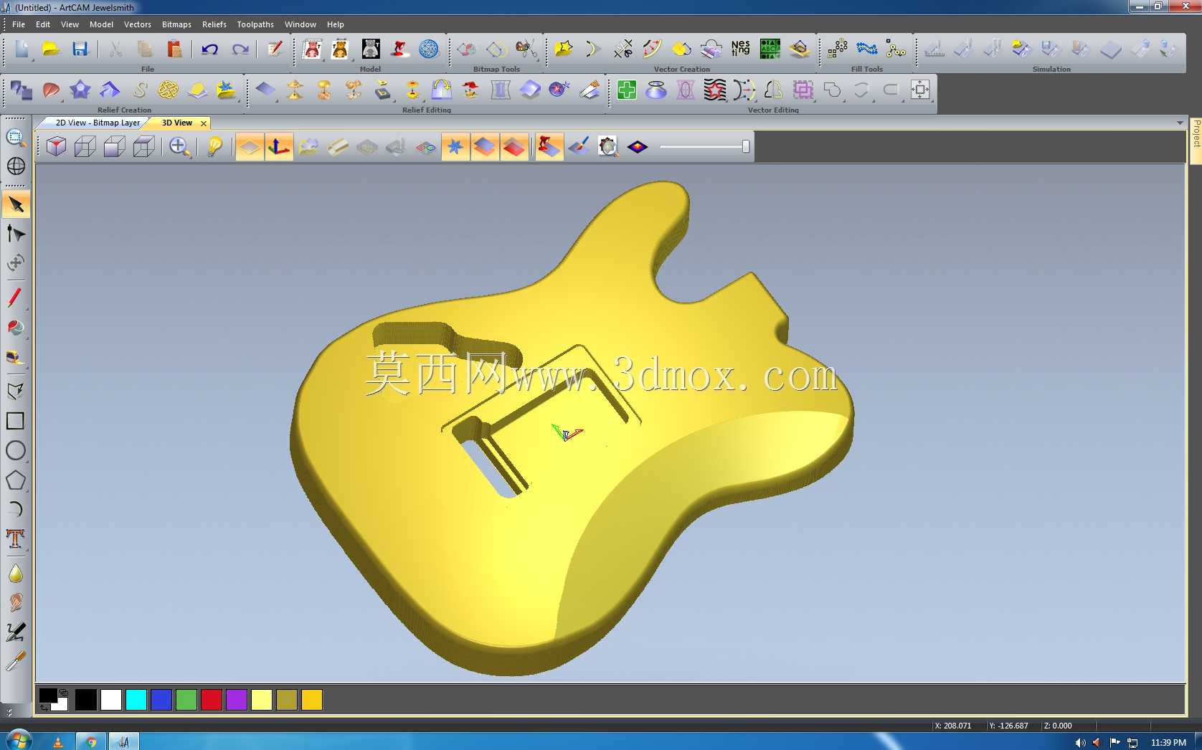Select the rectangle vector tool
The height and width of the screenshot is (750, 1202).
[16, 421]
